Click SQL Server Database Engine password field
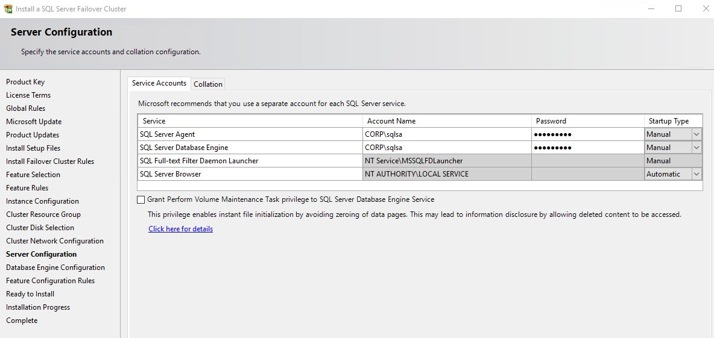 coord(587,148)
